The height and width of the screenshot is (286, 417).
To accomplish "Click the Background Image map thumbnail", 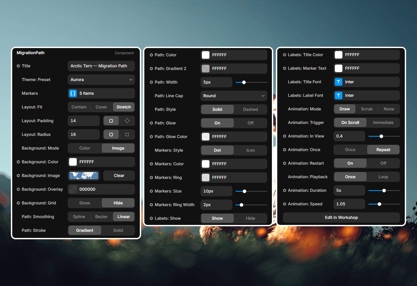I will [84, 176].
